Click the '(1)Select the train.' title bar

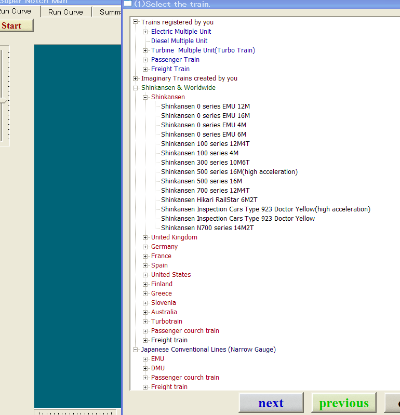click(x=262, y=4)
